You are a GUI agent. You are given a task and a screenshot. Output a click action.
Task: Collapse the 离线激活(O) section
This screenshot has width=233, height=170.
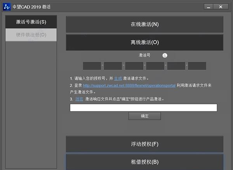144,42
